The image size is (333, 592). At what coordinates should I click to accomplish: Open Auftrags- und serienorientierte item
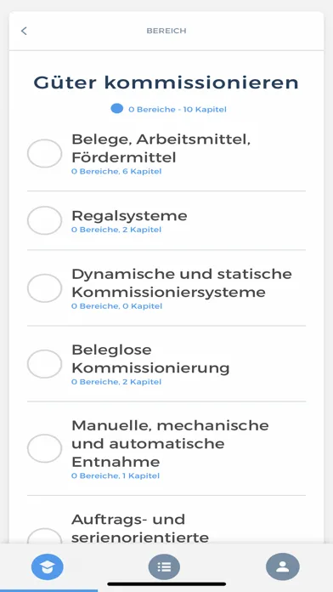(x=166, y=528)
